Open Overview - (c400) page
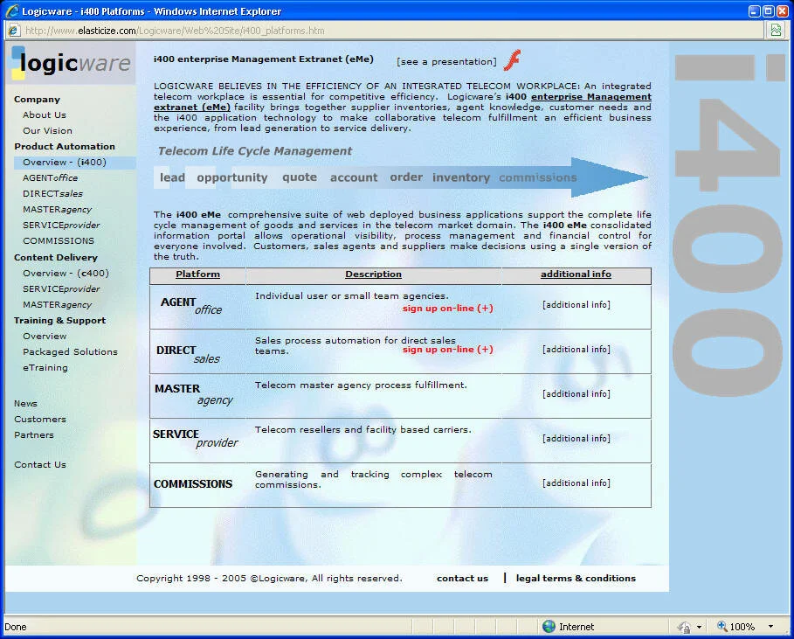Viewport: 794px width, 639px height. (66, 273)
